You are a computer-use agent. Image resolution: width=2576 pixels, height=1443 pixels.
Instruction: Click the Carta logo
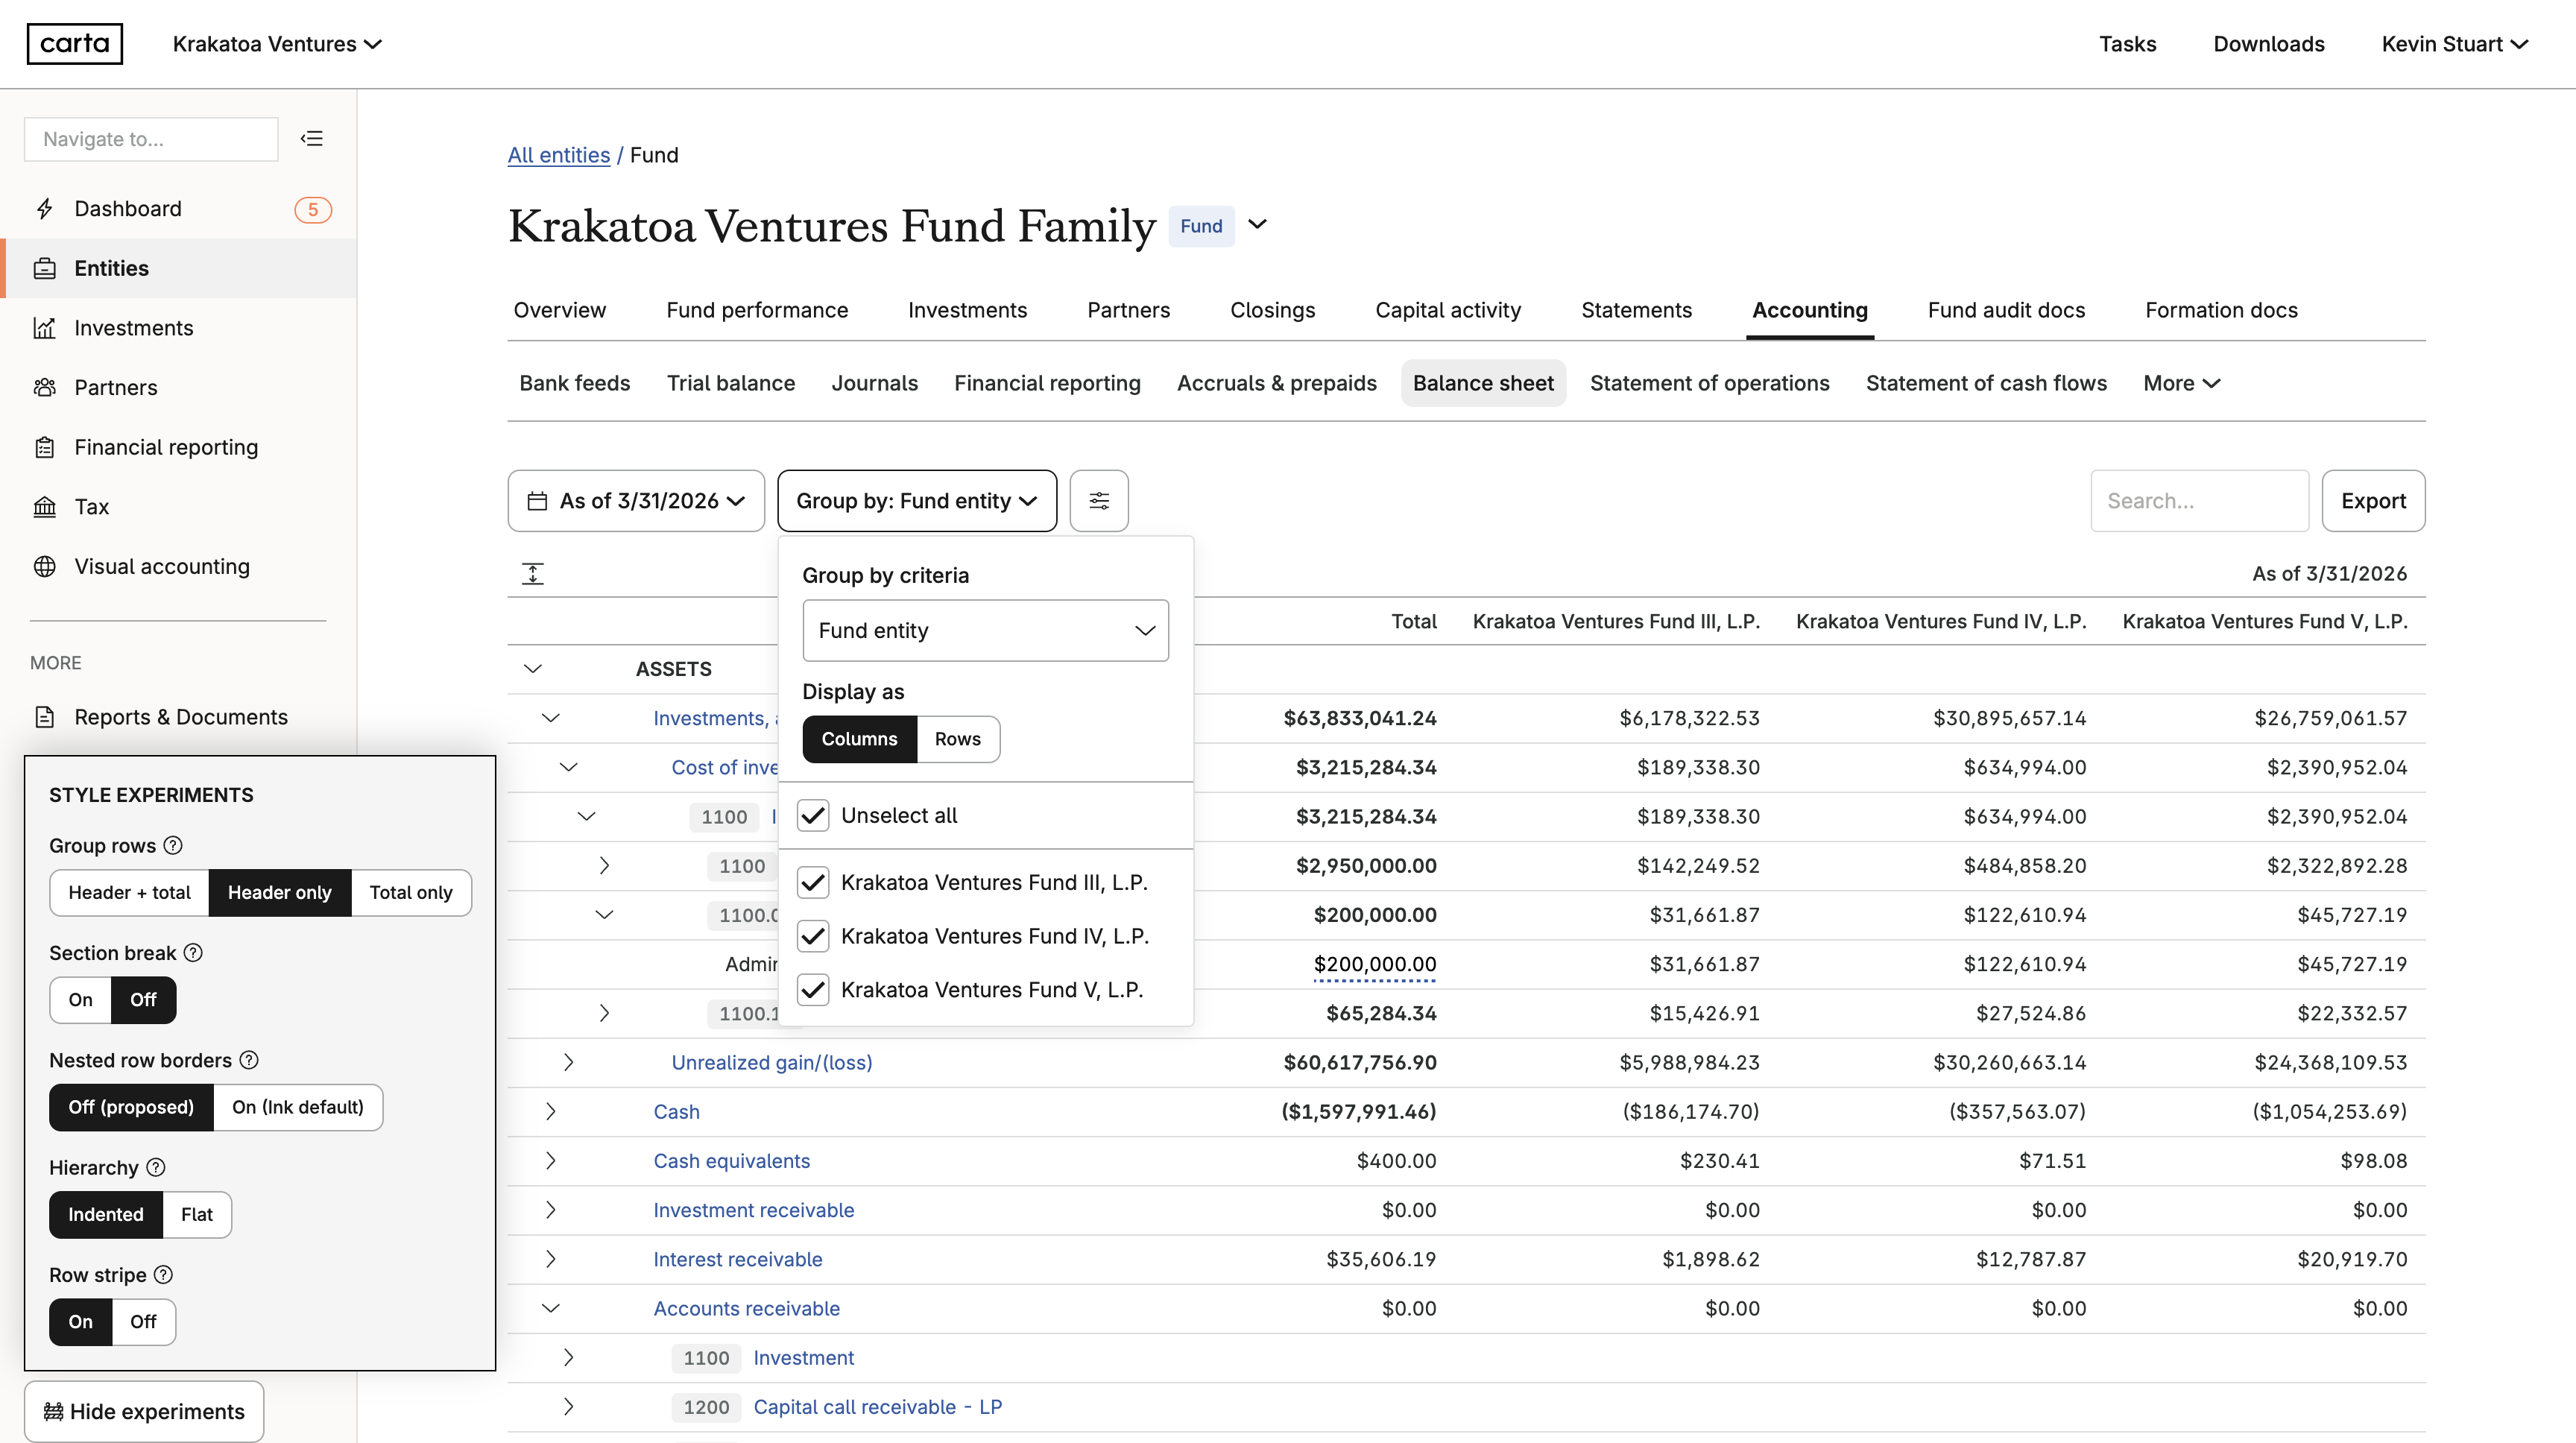tap(75, 44)
